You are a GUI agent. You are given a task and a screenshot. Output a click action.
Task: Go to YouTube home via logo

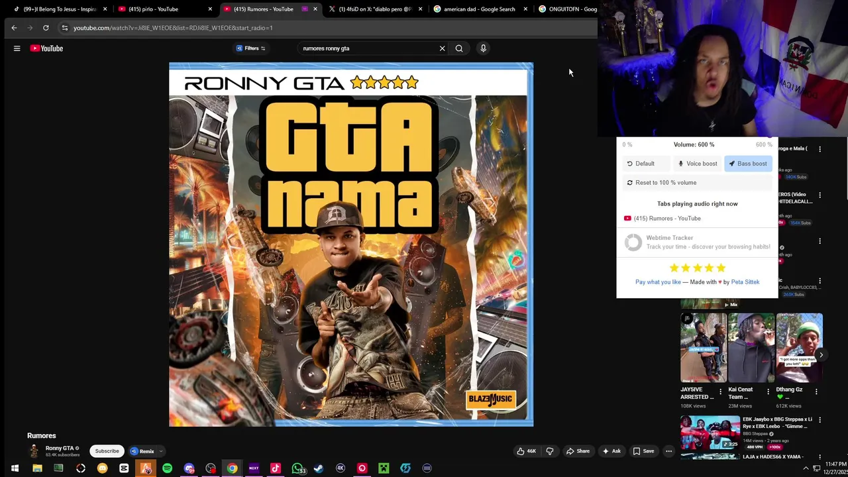point(46,48)
